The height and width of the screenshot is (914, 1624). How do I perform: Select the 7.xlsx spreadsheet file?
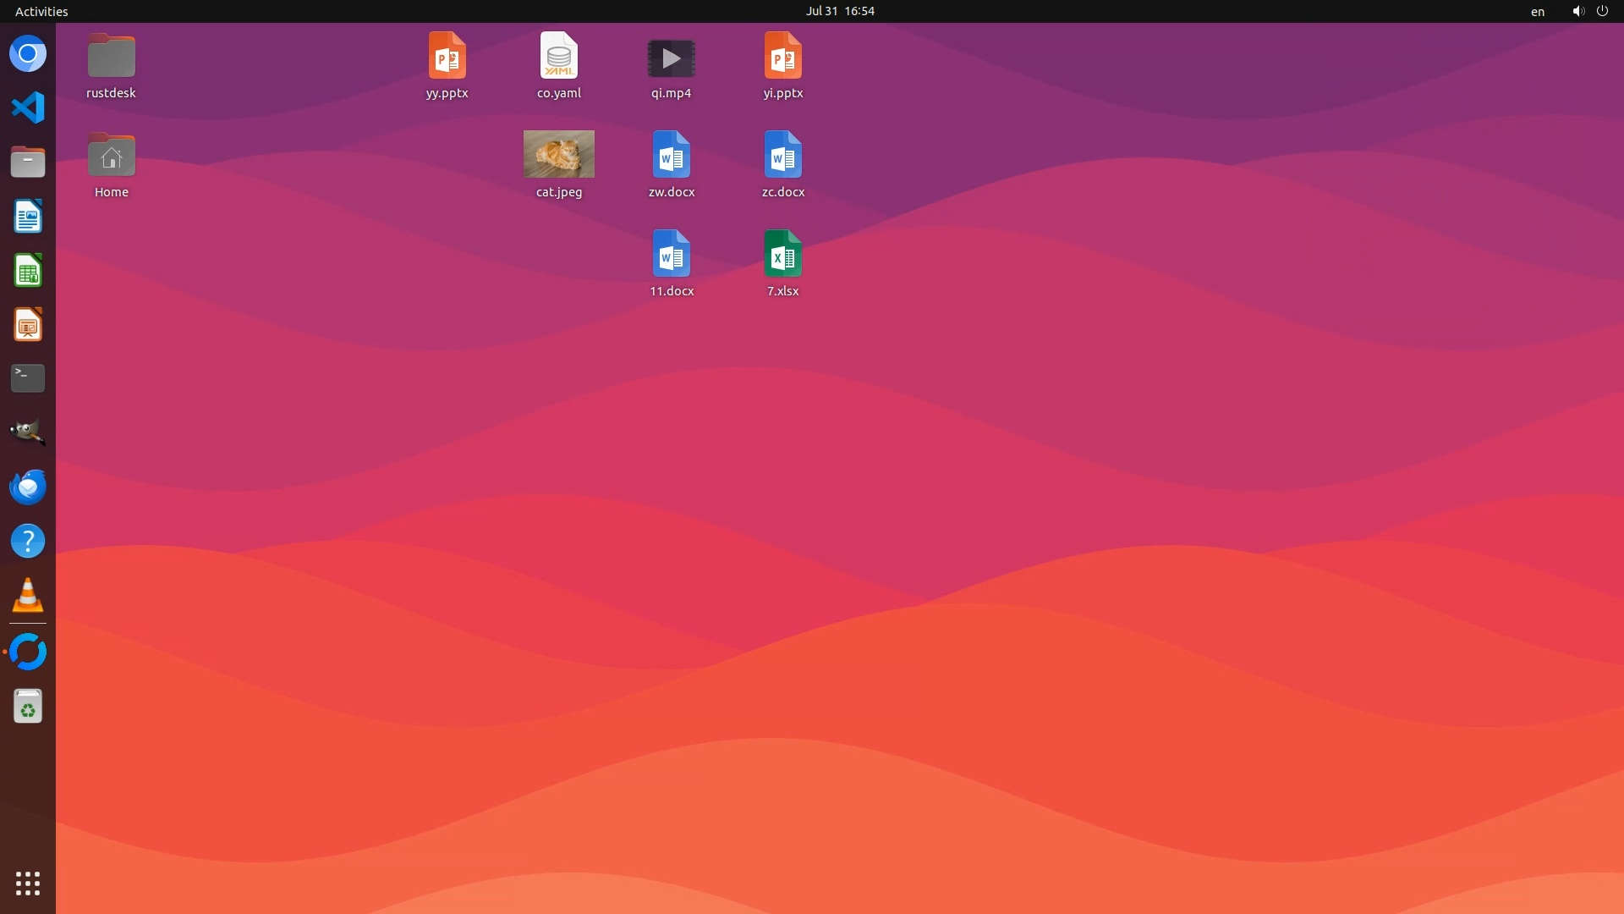(x=782, y=254)
